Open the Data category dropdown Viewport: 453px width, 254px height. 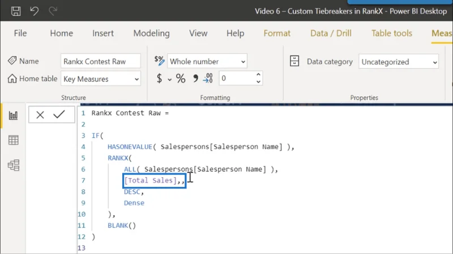(x=399, y=62)
